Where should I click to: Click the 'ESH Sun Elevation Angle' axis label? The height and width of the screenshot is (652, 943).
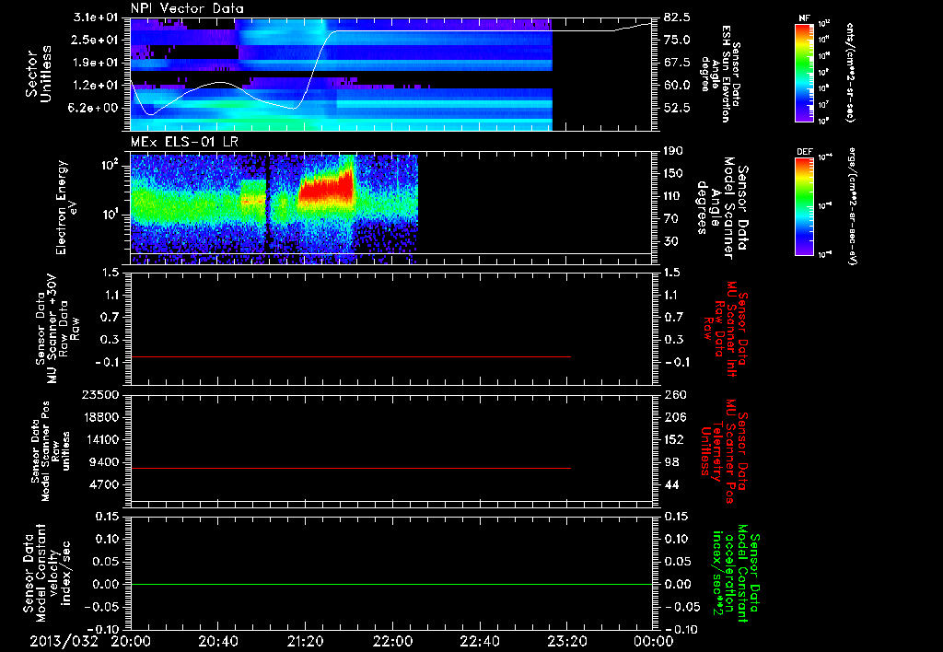[720, 74]
